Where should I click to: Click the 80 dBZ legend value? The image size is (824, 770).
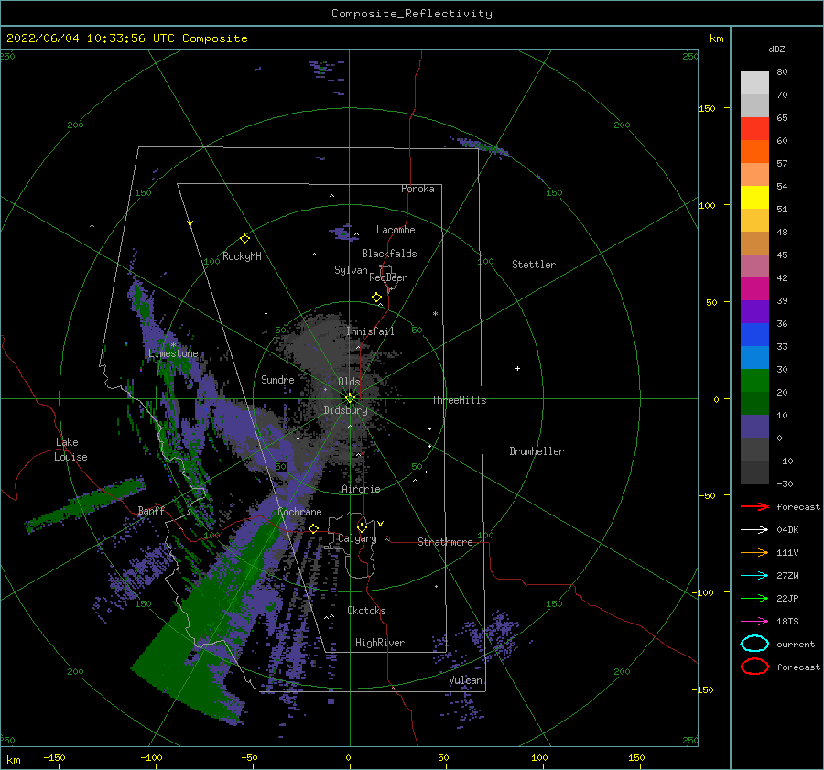tap(782, 72)
